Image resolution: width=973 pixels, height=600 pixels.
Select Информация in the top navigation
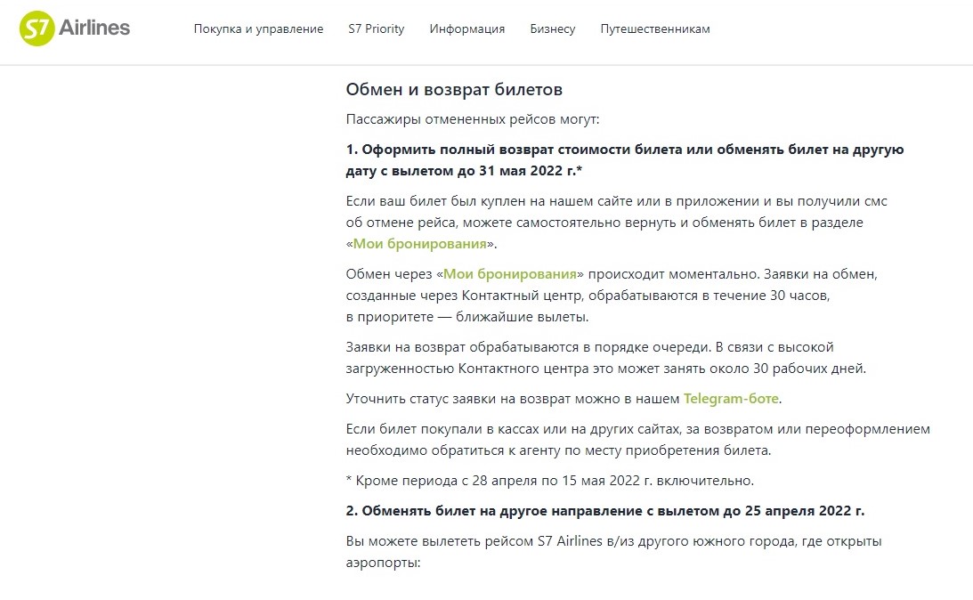(x=466, y=28)
